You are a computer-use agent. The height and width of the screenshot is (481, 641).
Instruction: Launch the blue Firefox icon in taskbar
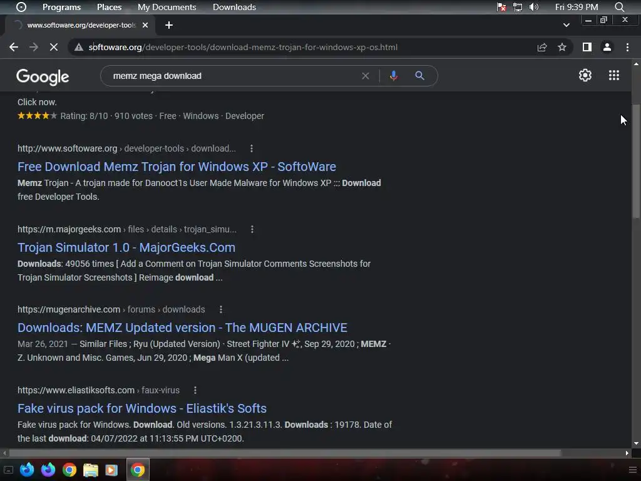pyautogui.click(x=27, y=470)
